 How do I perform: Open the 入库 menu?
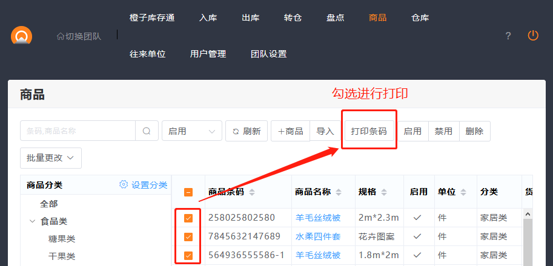(208, 18)
